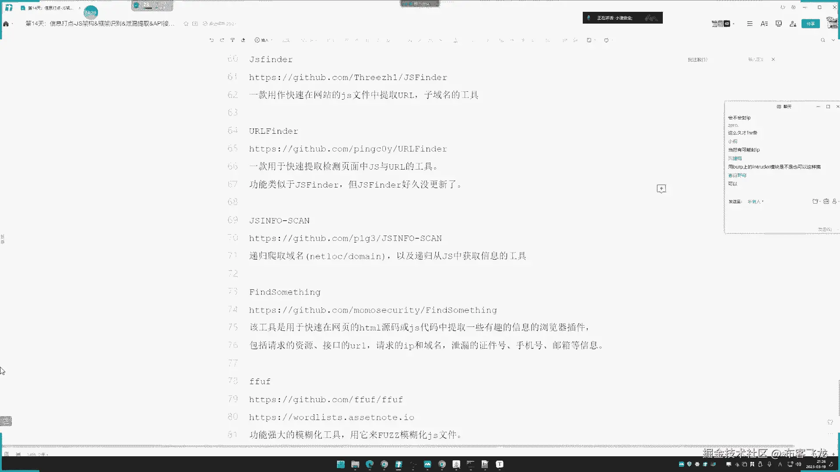The height and width of the screenshot is (472, 840).
Task: Click the home icon left of title
Action: 6,24
